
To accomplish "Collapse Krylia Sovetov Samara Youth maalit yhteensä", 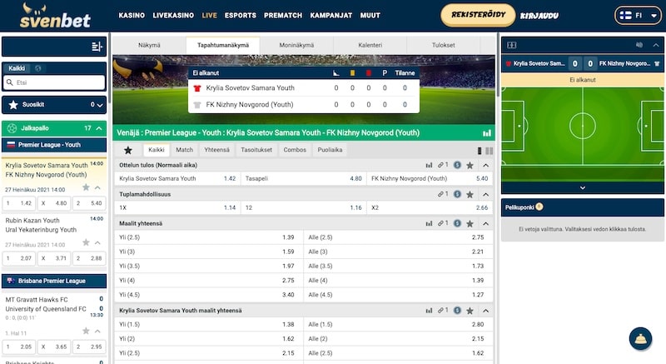I will [485, 311].
